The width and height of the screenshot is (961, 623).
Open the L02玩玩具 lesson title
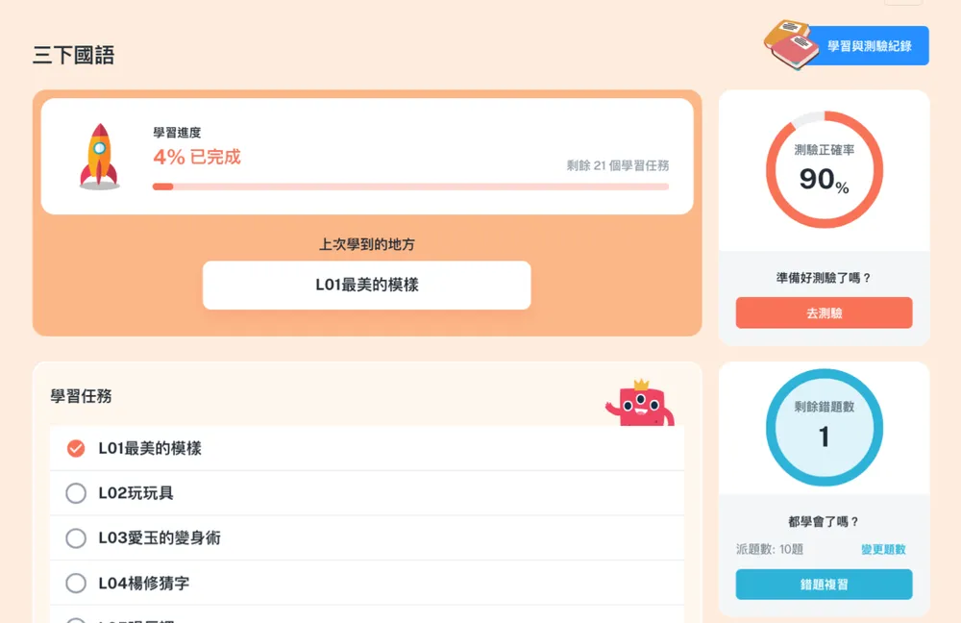pyautogui.click(x=136, y=493)
